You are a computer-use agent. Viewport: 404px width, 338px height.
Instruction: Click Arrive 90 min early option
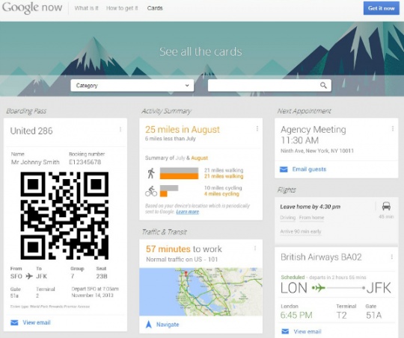click(301, 231)
